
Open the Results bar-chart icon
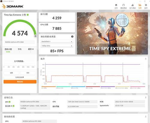pyautogui.click(x=140, y=6)
